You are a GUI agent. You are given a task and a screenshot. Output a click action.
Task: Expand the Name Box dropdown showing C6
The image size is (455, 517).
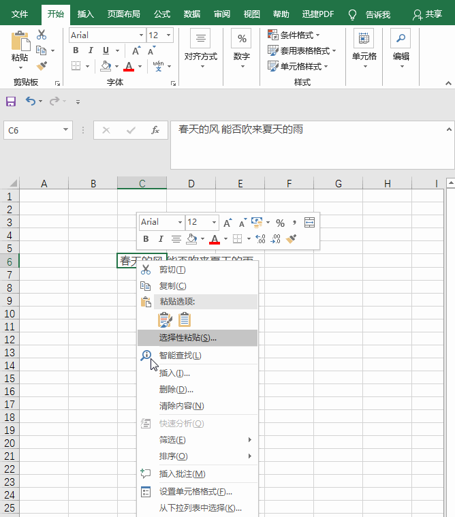[x=66, y=130]
